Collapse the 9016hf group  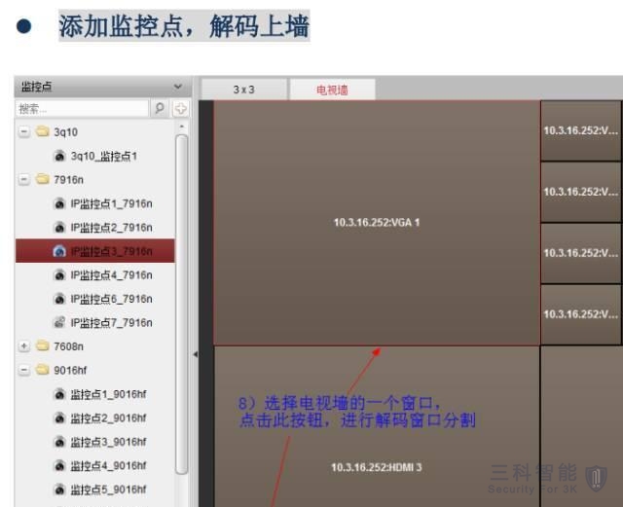23,370
